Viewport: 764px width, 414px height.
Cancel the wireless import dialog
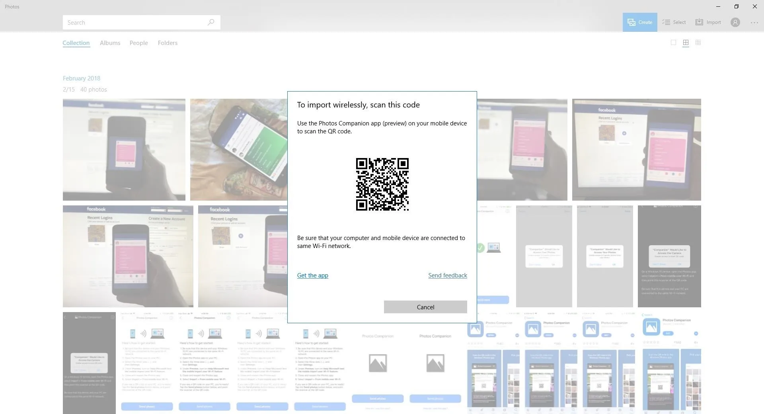pos(425,307)
